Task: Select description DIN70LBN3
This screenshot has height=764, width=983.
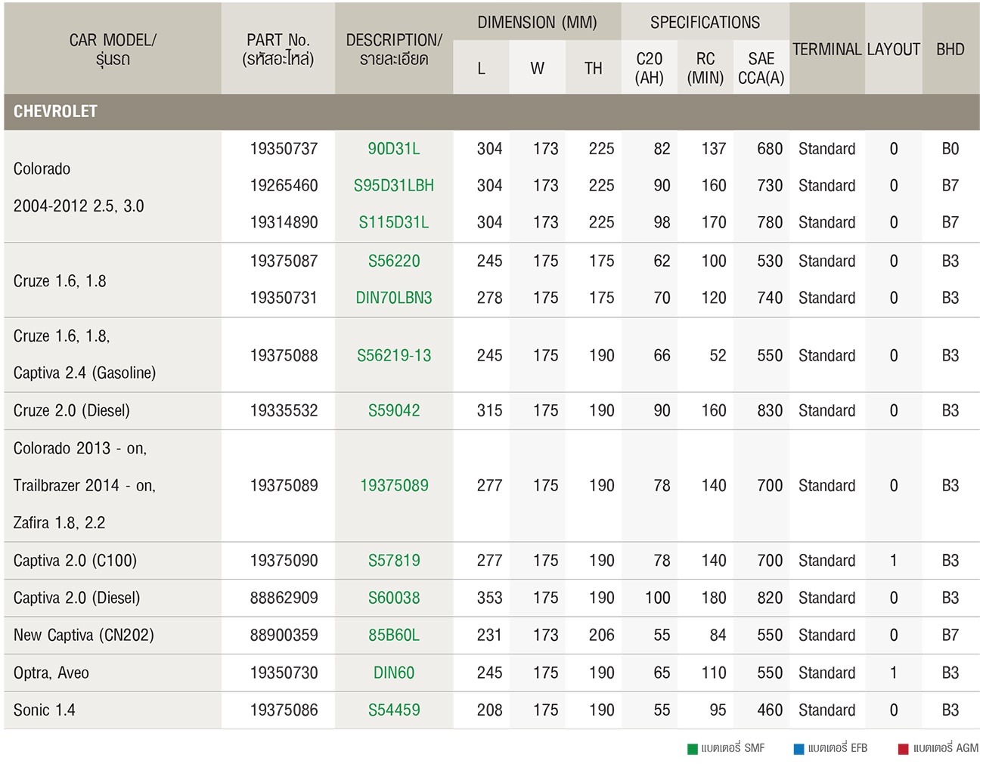Action: pyautogui.click(x=394, y=298)
